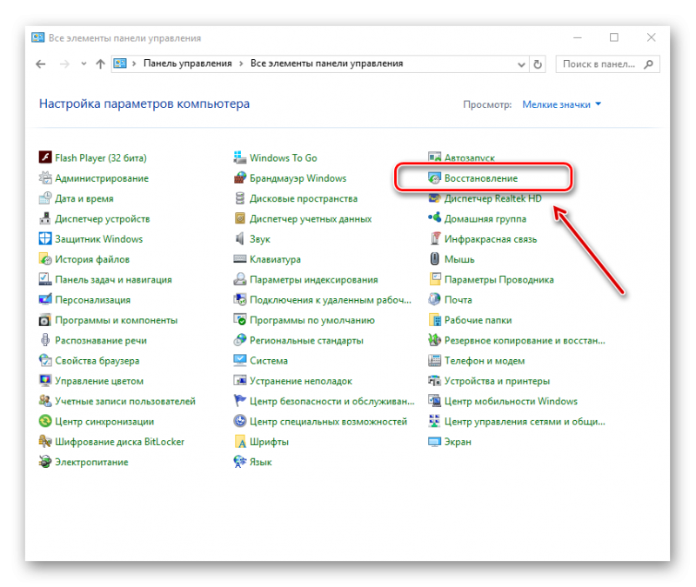The width and height of the screenshot is (696, 587).
Task: Click the Forward navigation arrow
Action: pos(64,63)
